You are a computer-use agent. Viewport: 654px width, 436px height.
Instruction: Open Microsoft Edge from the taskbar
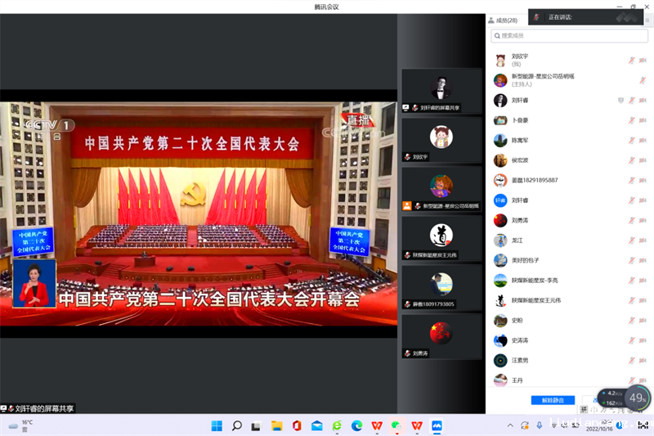[356, 425]
